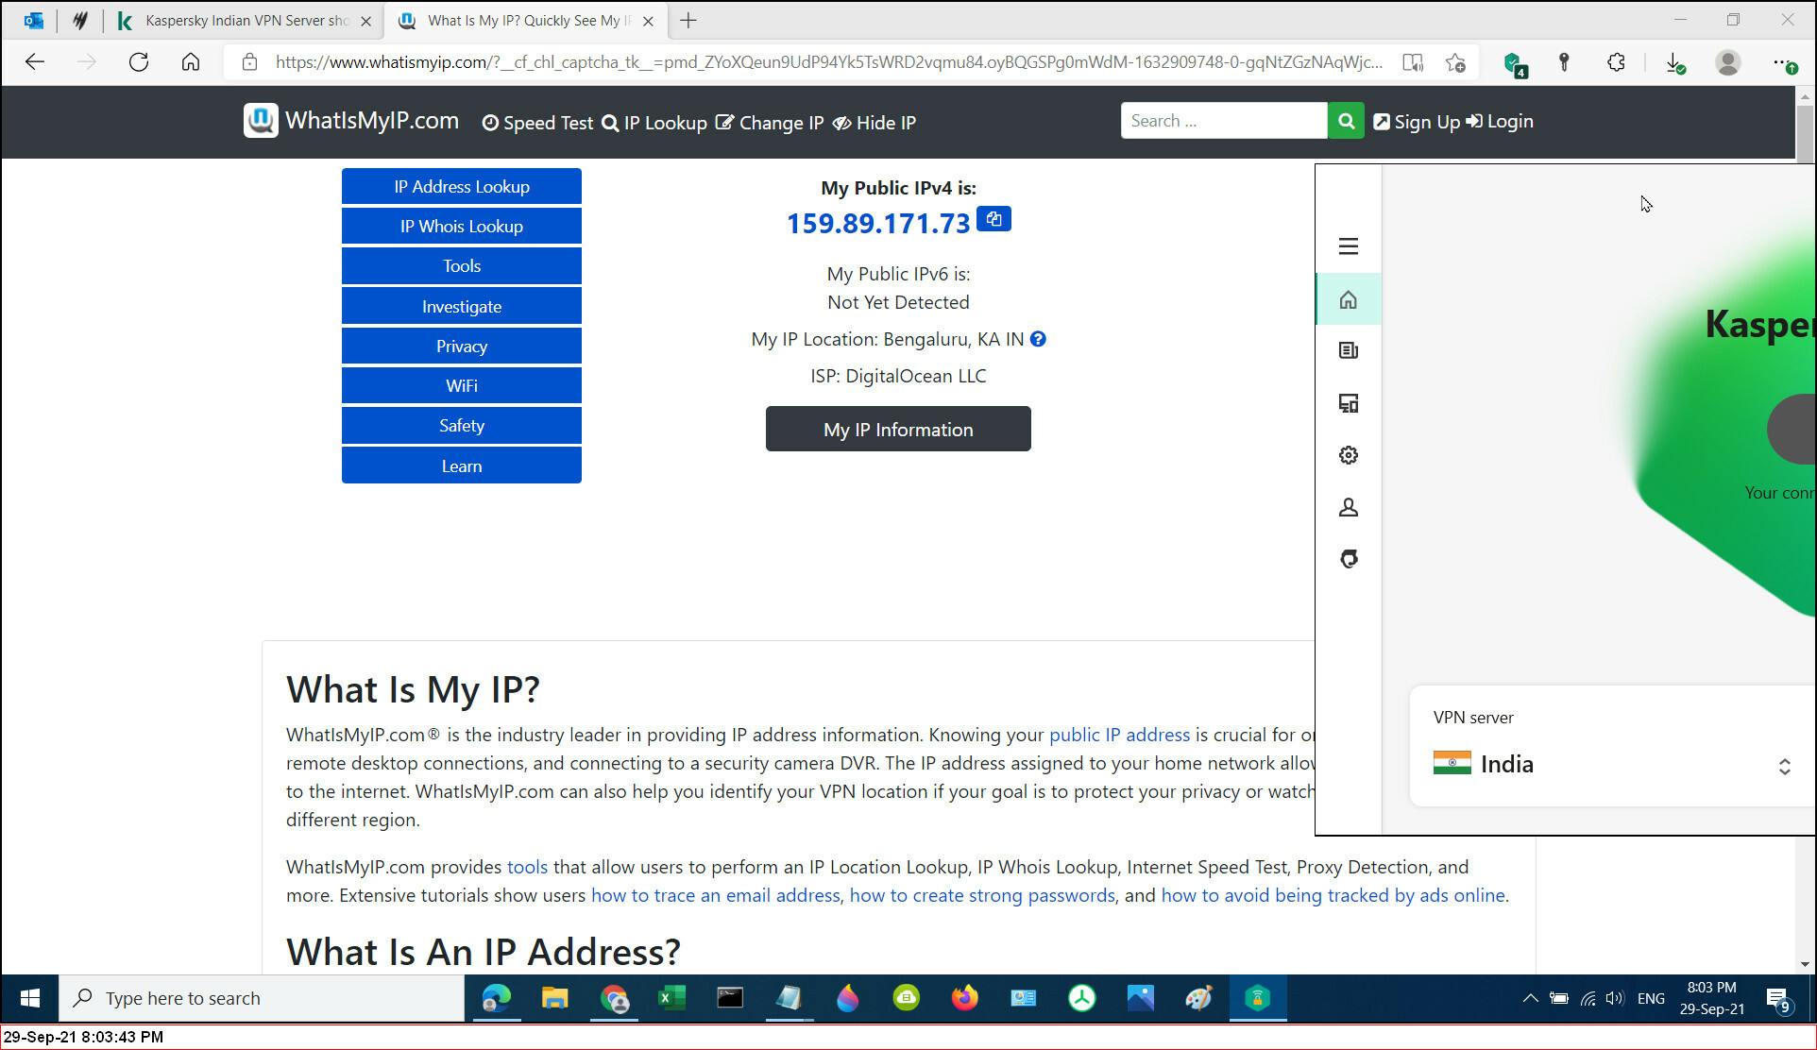Toggle the Kaspersky VPN connection switch

point(1794,430)
